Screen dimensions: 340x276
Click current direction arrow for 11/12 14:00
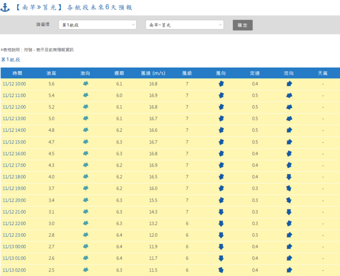[x=289, y=130]
